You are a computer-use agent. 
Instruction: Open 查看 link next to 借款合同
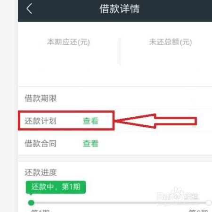pos(90,143)
